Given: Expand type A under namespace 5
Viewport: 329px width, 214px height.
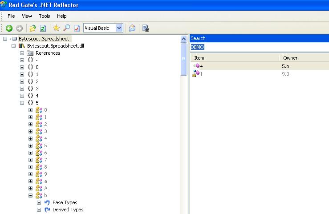Looking at the screenshot, I should (30, 189).
